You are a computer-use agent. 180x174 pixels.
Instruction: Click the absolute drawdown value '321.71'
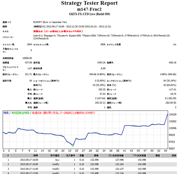[x=28, y=74]
